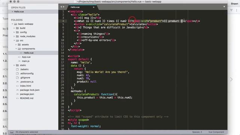Click the index.html file type icon
This screenshot has height=135, width=240.
tap(17, 86)
